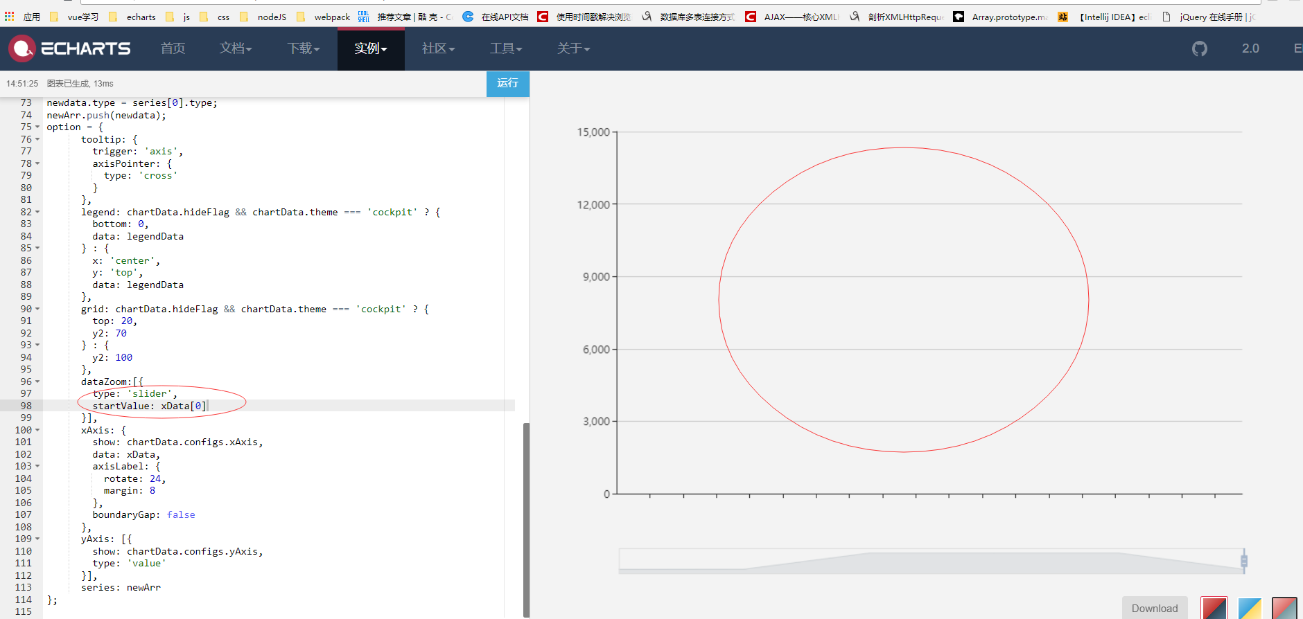Select the blue yellow theme thumbnail
Viewport: 1303px width, 619px height.
[1250, 608]
